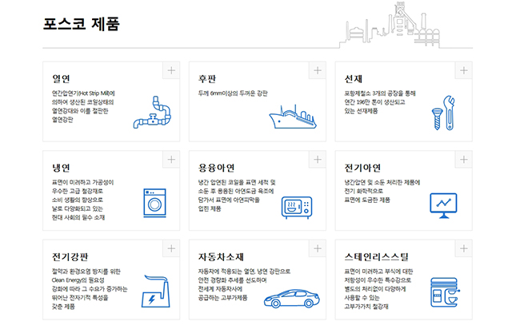Select the 전기강판 product title
The image size is (512, 325).
[x=70, y=257]
